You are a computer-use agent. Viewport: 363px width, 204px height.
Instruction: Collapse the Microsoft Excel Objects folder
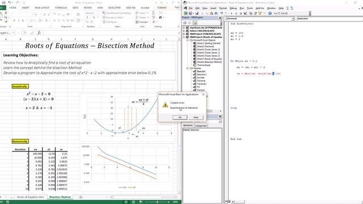click(x=188, y=40)
